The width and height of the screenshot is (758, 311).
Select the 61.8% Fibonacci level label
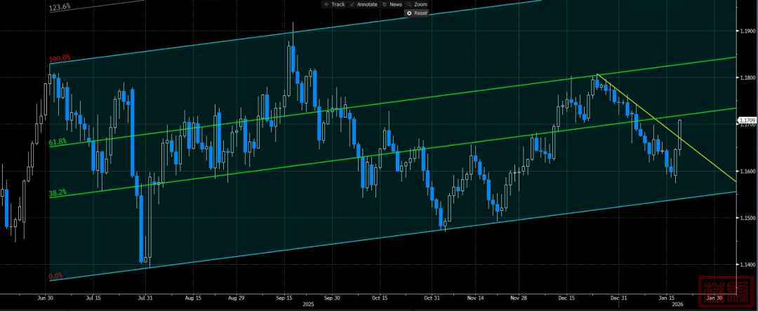click(x=58, y=141)
